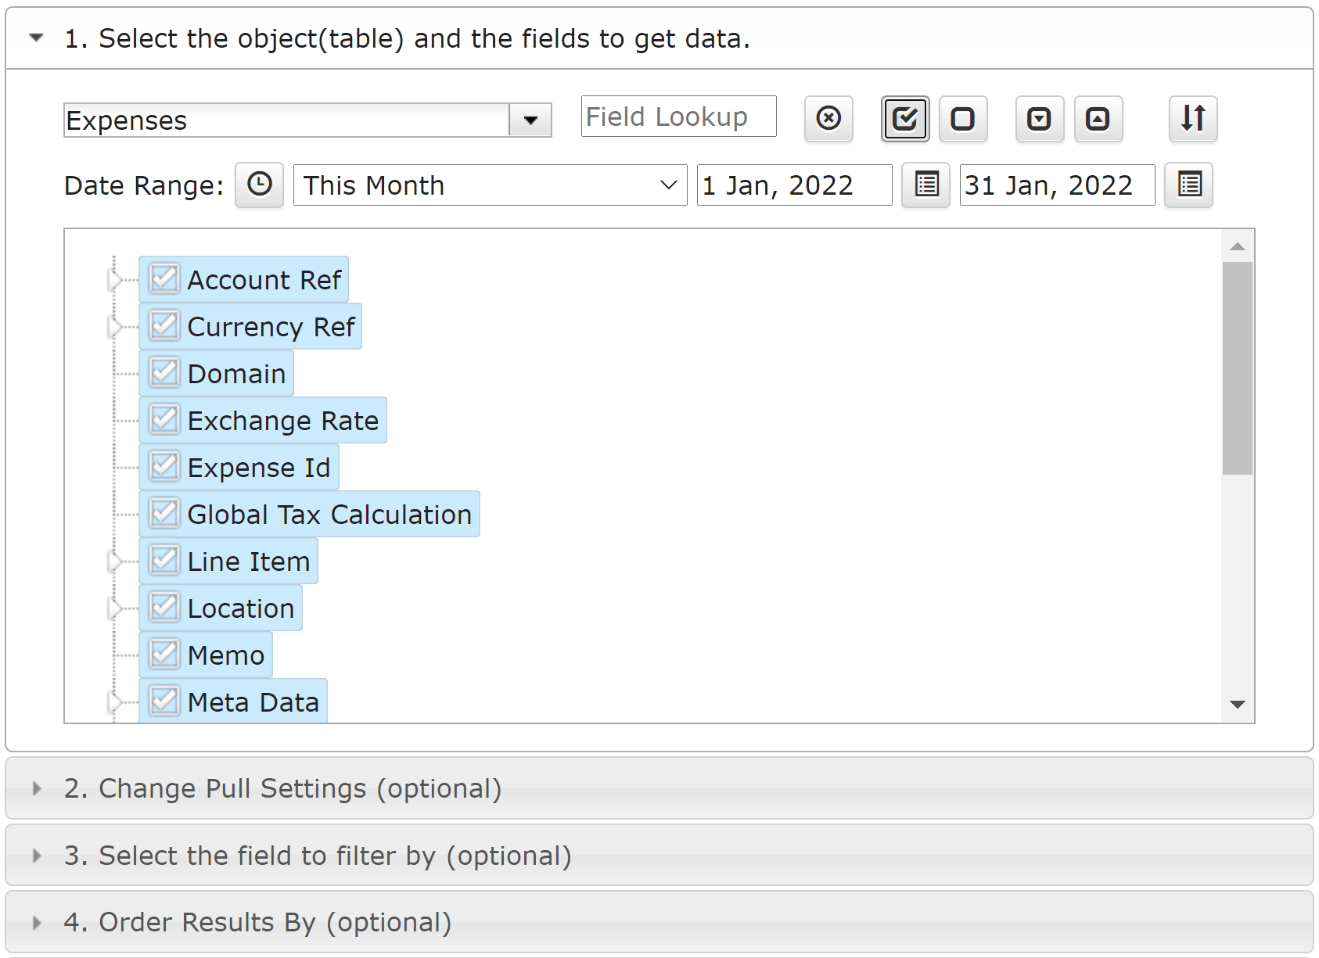Screen dimensions: 1319x958
Task: Uncheck the Domain field checkbox
Action: [x=164, y=373]
